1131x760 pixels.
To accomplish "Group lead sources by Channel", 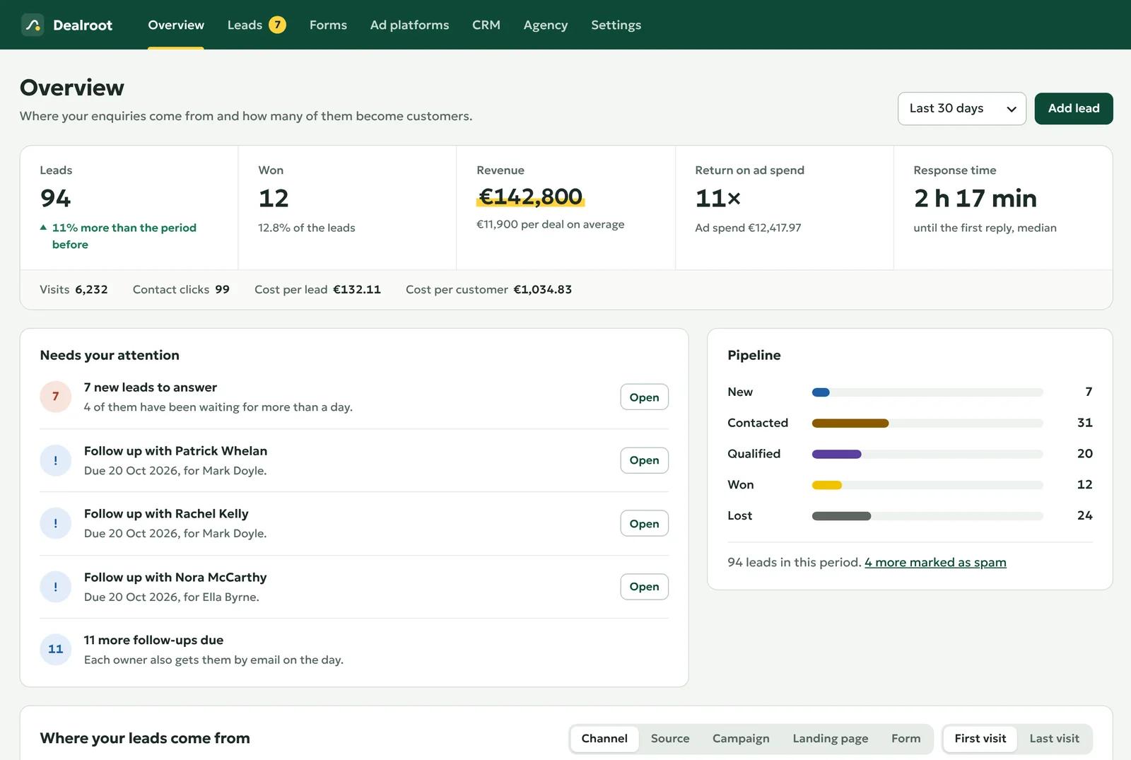I will pyautogui.click(x=604, y=739).
